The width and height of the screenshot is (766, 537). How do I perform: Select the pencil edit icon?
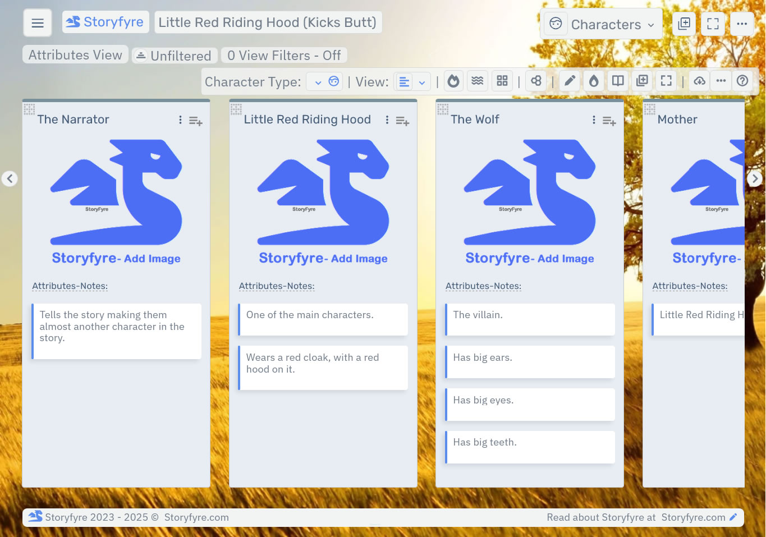coord(569,80)
